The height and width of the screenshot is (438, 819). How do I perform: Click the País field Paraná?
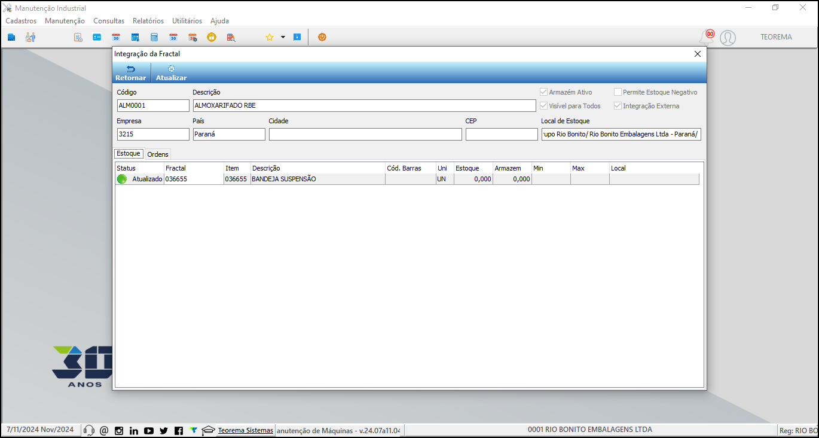click(x=229, y=134)
